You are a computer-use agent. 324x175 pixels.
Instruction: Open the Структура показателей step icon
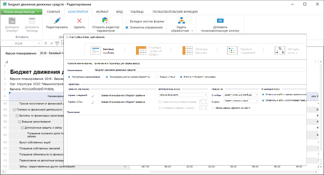coord(232,51)
